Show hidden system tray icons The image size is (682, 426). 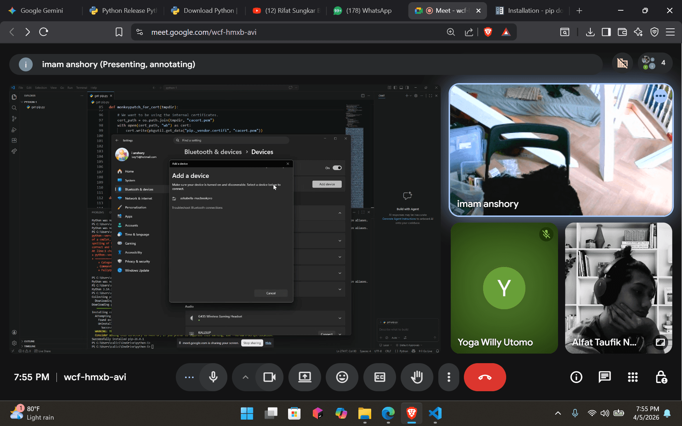click(558, 413)
